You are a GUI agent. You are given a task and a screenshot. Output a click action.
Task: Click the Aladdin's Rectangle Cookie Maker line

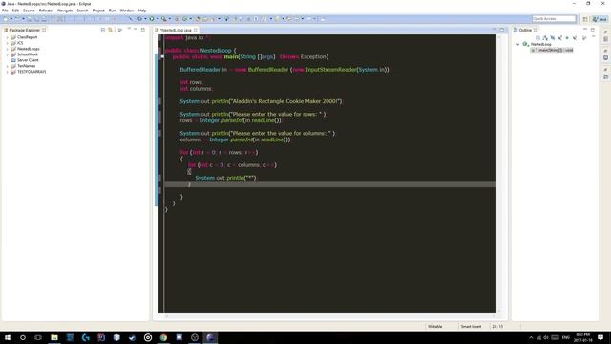point(261,101)
